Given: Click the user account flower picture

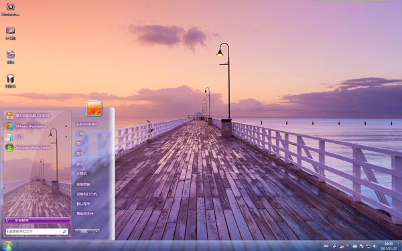Looking at the screenshot, I should coord(94,108).
